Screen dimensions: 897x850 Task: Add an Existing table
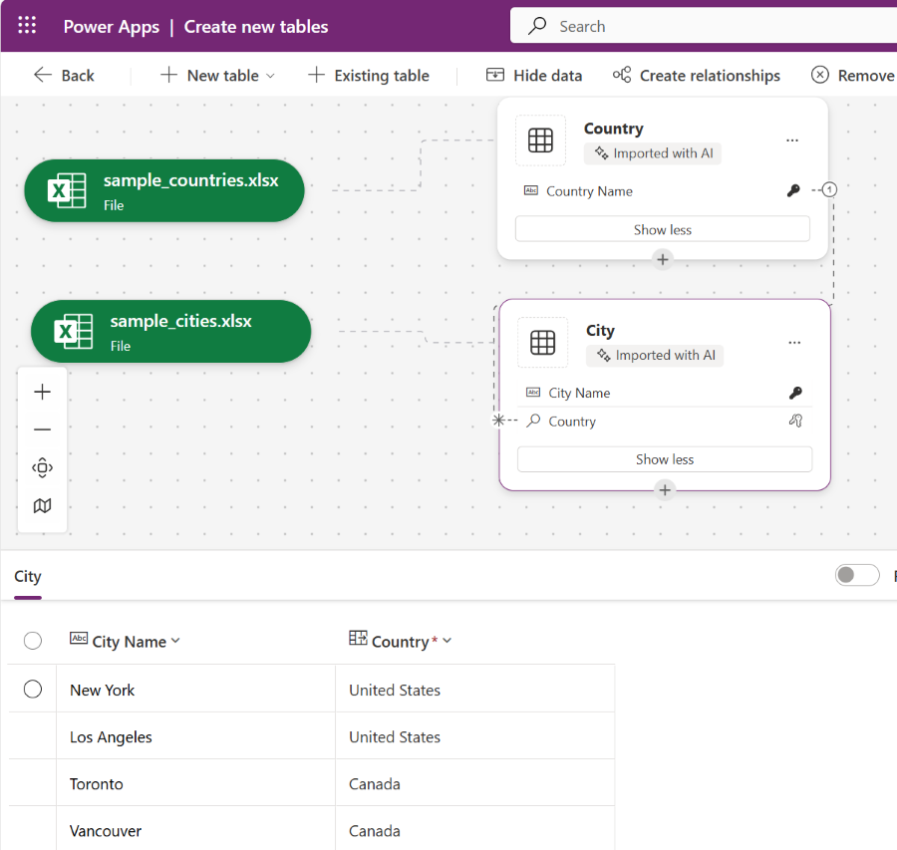(369, 76)
